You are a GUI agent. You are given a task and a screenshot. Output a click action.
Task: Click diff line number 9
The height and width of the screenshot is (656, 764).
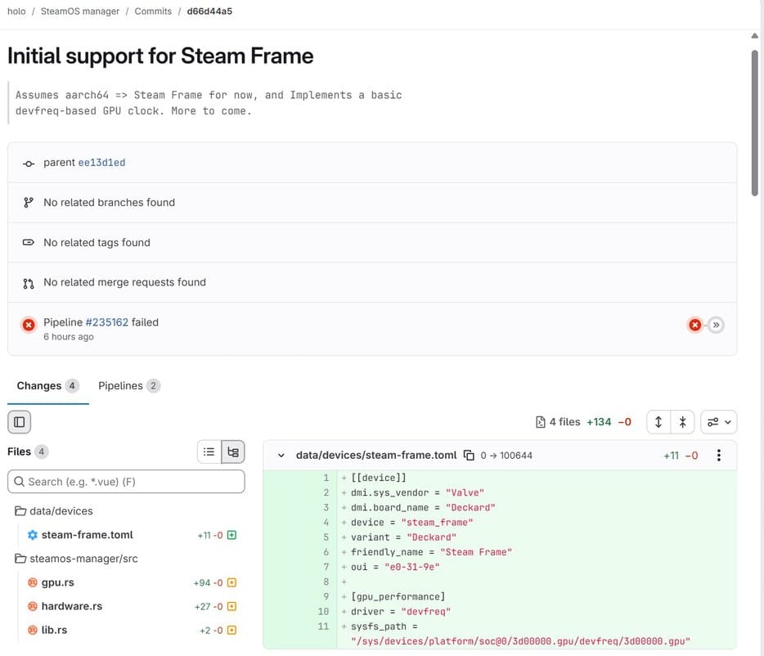(x=326, y=596)
